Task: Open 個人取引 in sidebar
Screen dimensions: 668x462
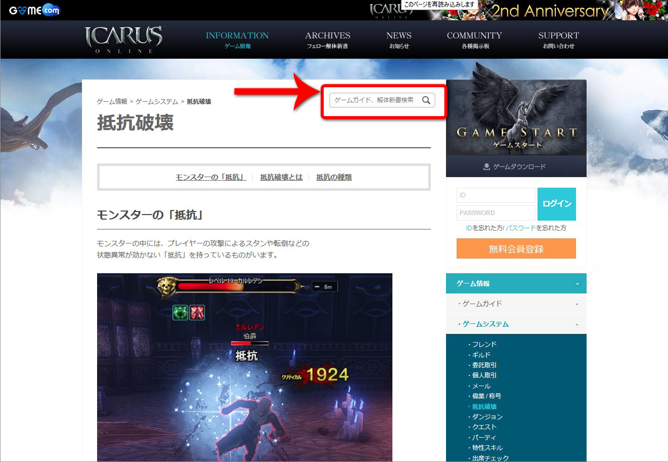Action: coord(484,375)
